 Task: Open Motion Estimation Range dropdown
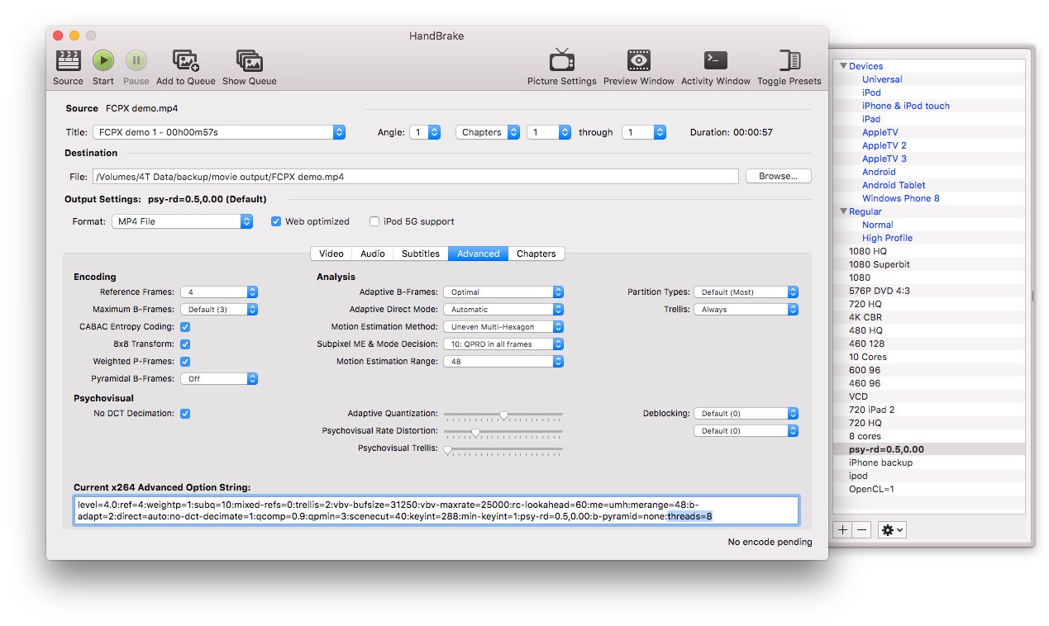[503, 362]
